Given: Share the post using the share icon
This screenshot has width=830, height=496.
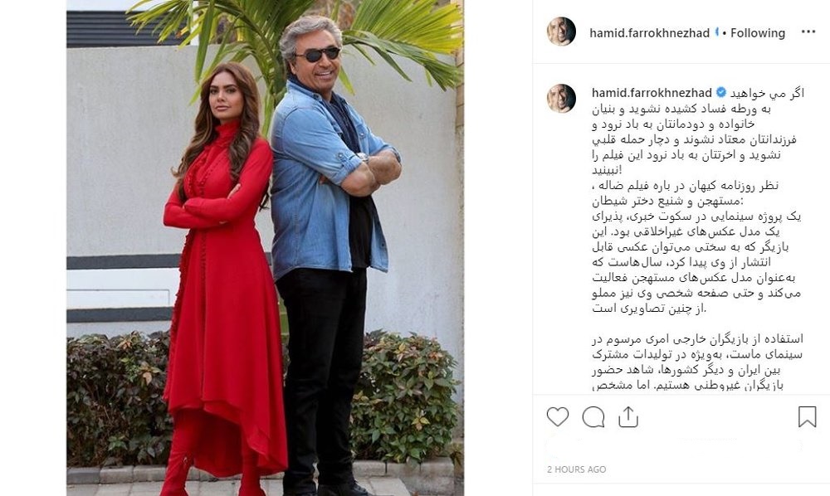Looking at the screenshot, I should click(627, 416).
